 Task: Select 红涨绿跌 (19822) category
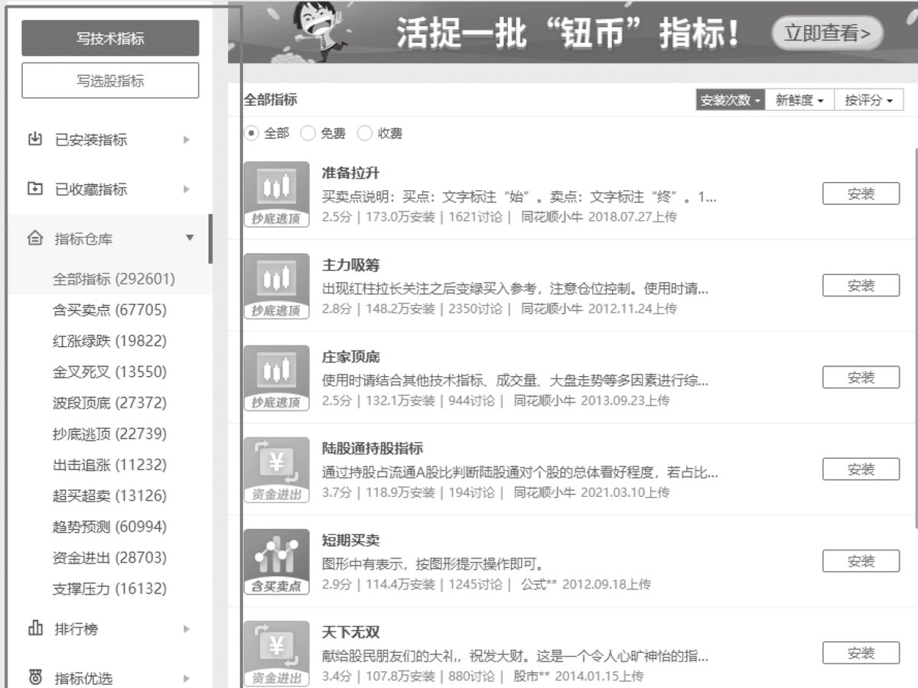(x=109, y=341)
